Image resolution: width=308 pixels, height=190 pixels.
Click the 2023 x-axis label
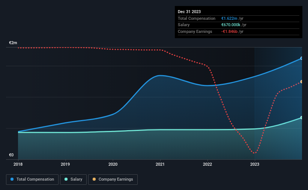coord(255,164)
